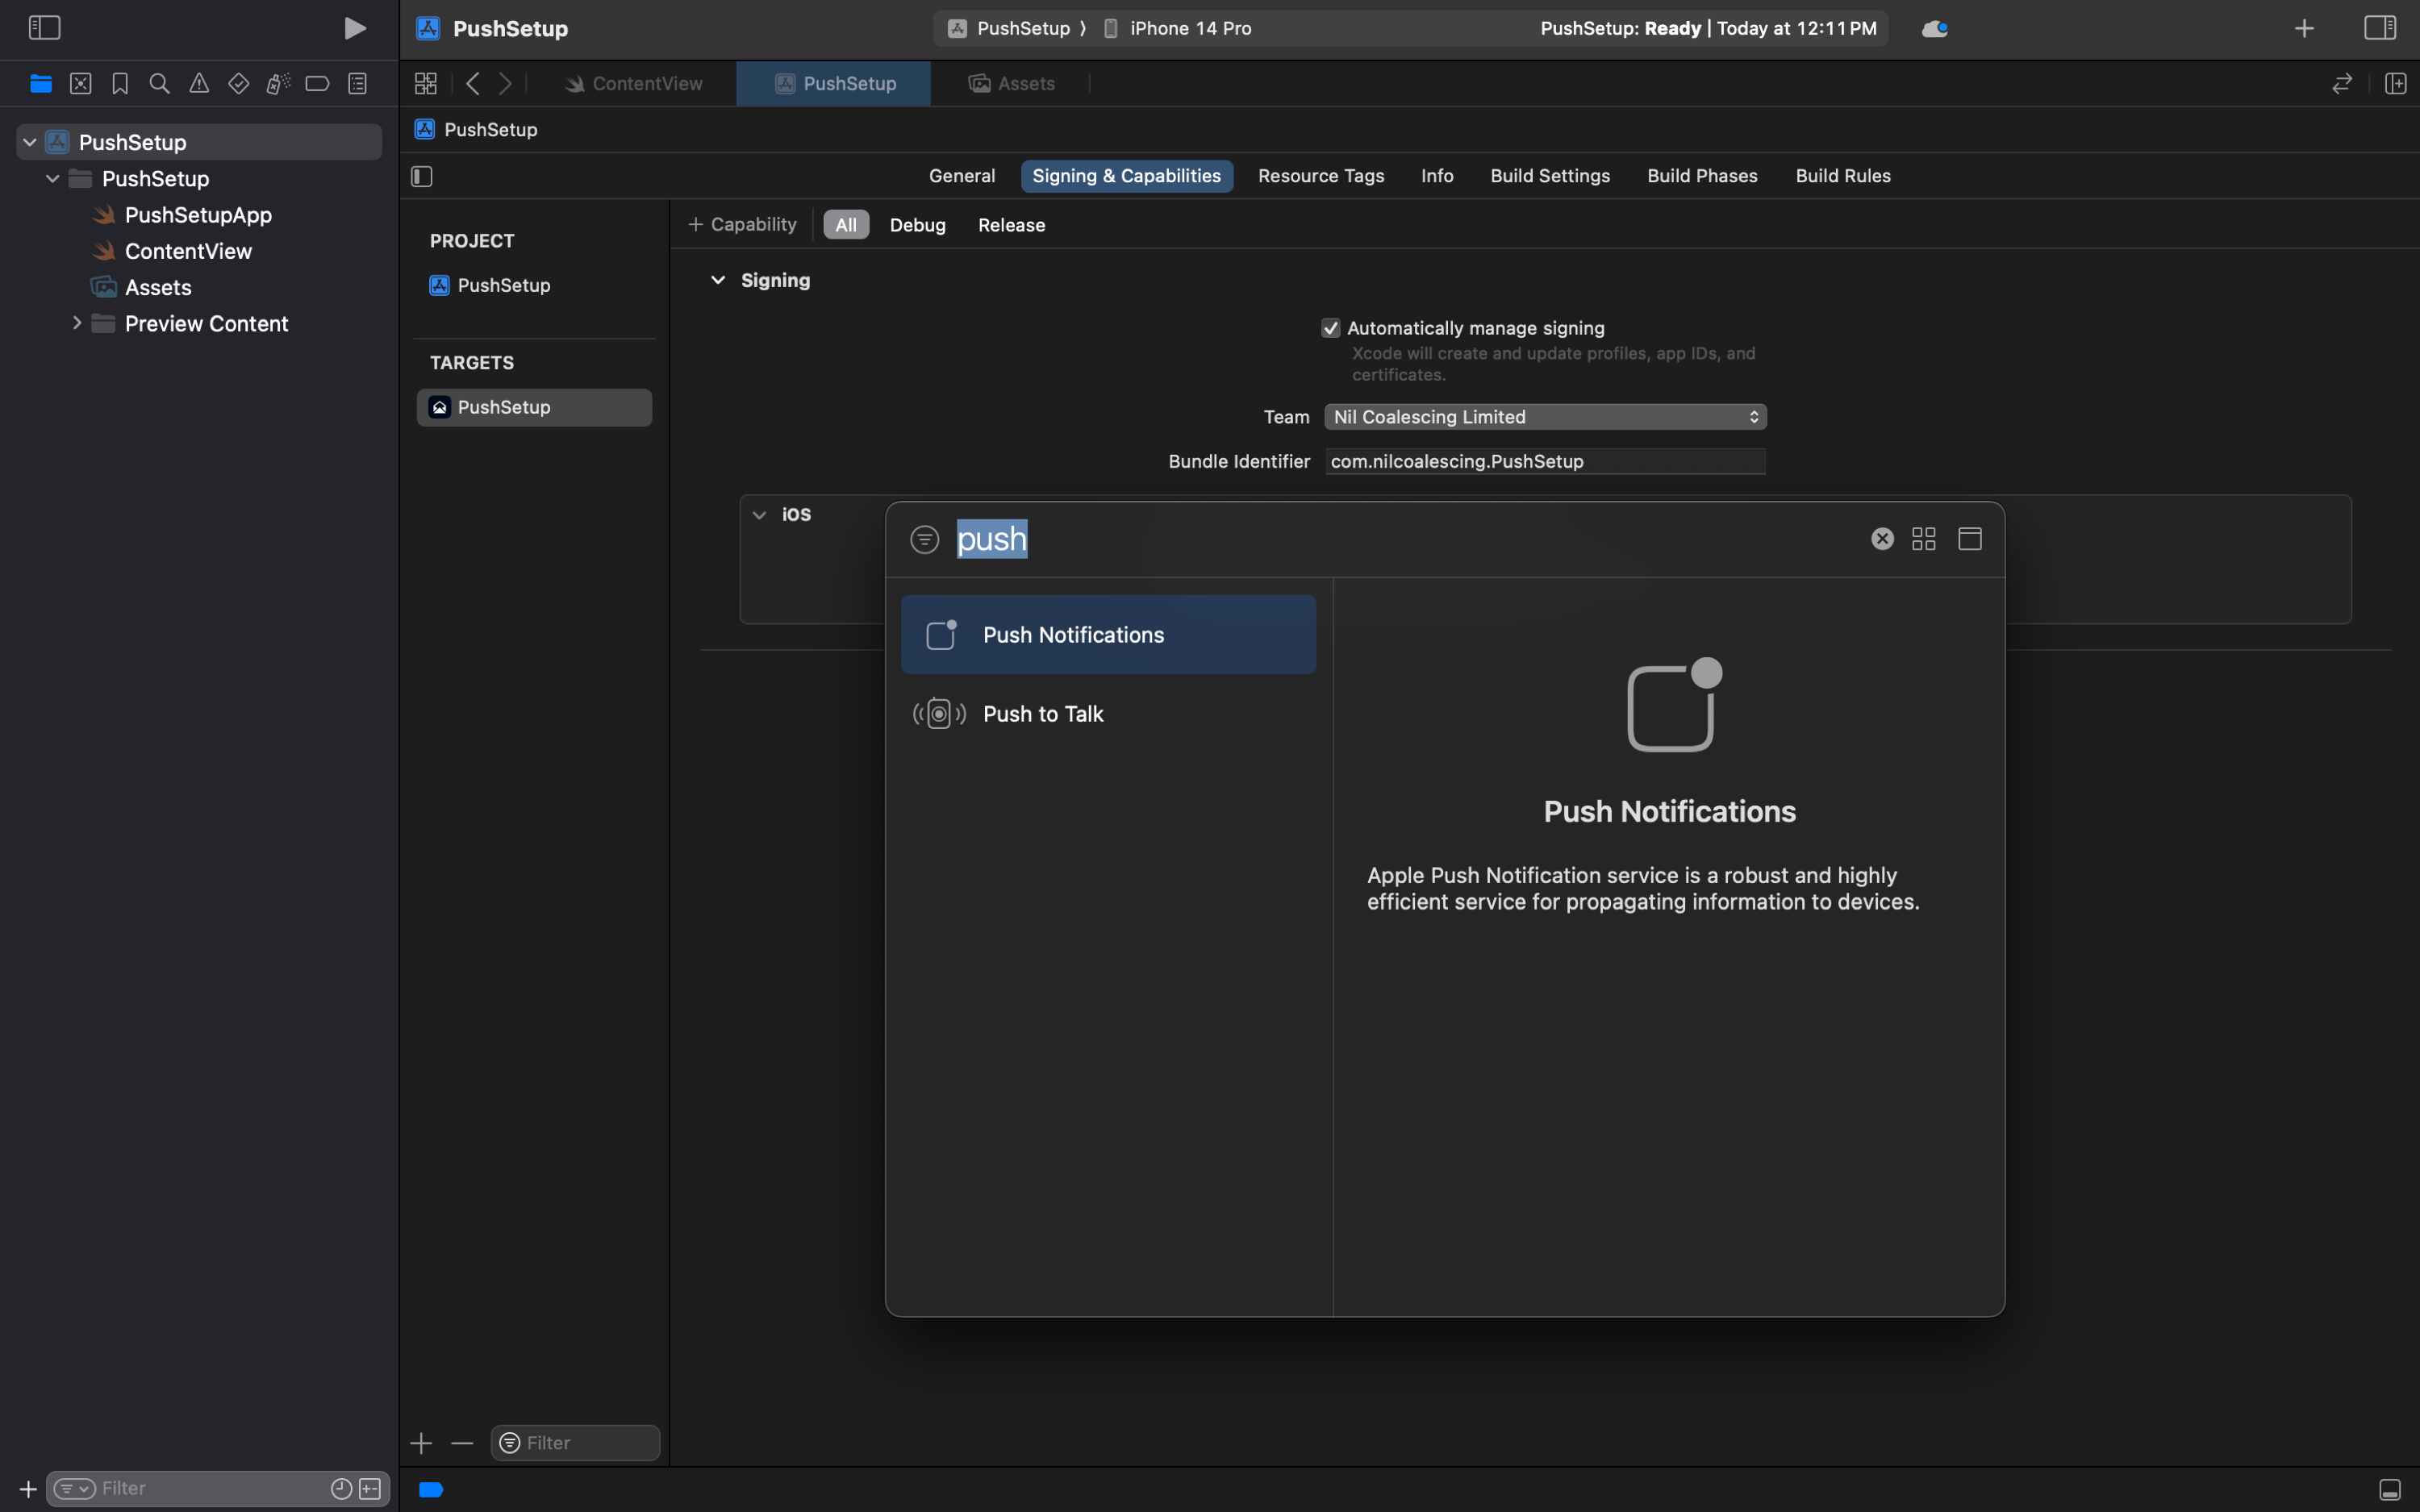
Task: Run the project with the play button
Action: [x=355, y=27]
